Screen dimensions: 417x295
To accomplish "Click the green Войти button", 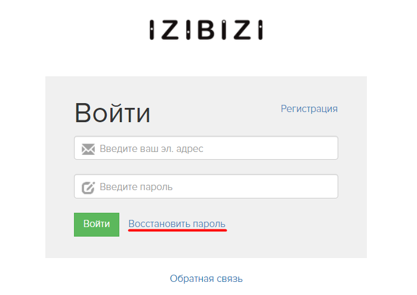I will (x=97, y=225).
